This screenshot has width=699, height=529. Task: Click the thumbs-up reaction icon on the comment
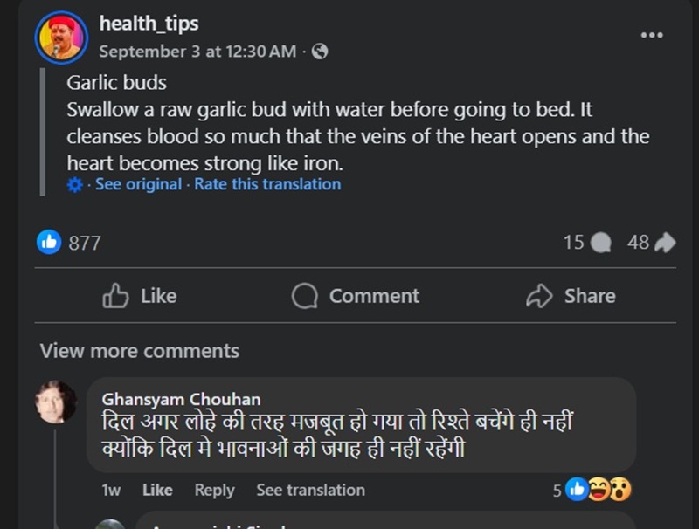pyautogui.click(x=577, y=490)
